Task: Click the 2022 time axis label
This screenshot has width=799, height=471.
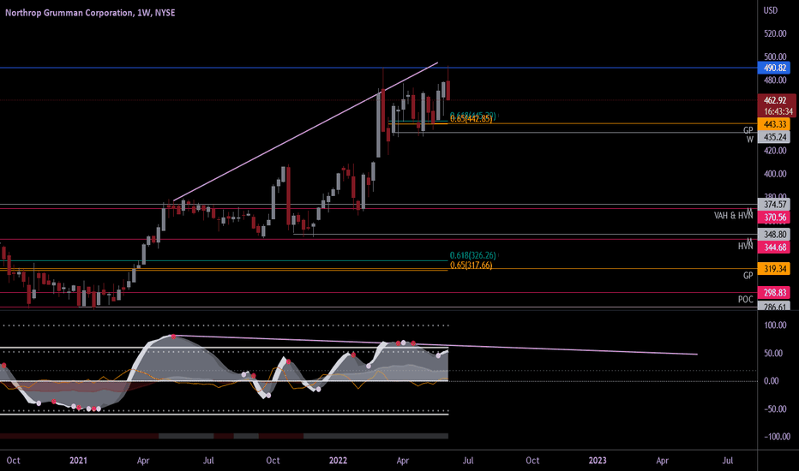Action: click(x=338, y=461)
